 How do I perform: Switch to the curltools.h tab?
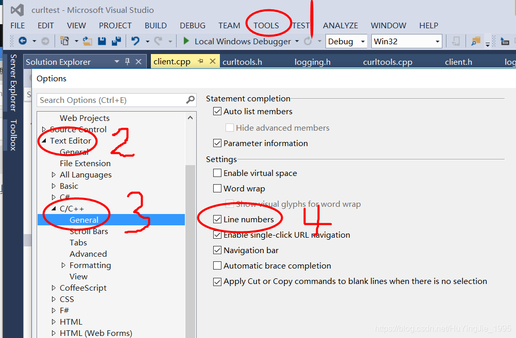[242, 62]
